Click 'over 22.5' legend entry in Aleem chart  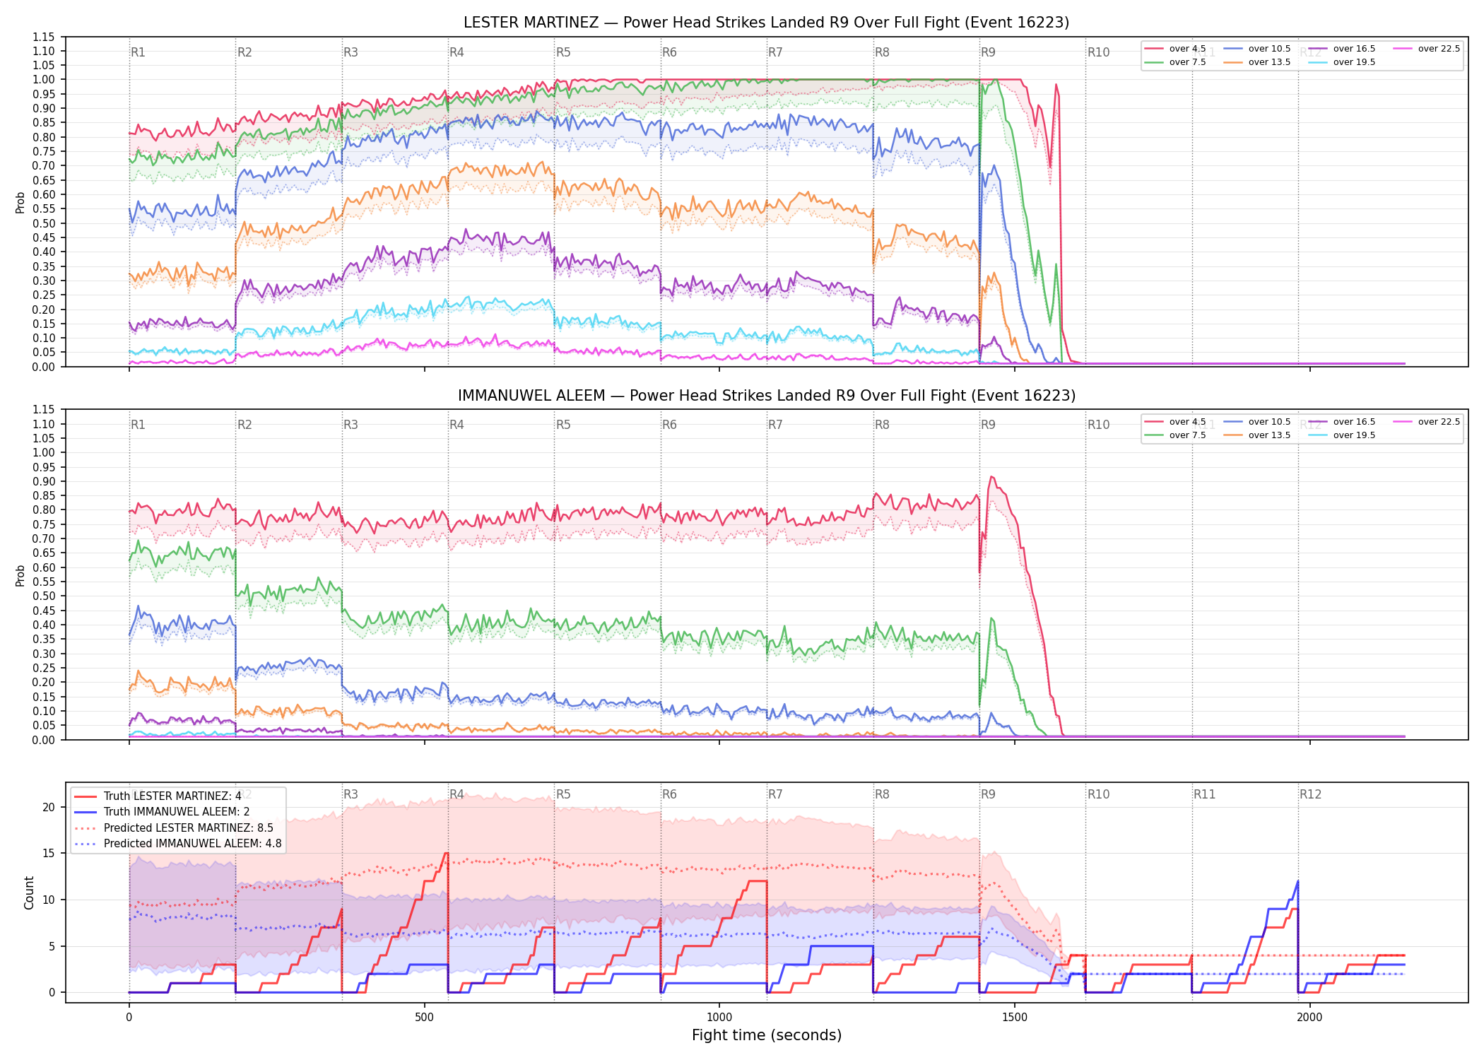[x=1427, y=422]
